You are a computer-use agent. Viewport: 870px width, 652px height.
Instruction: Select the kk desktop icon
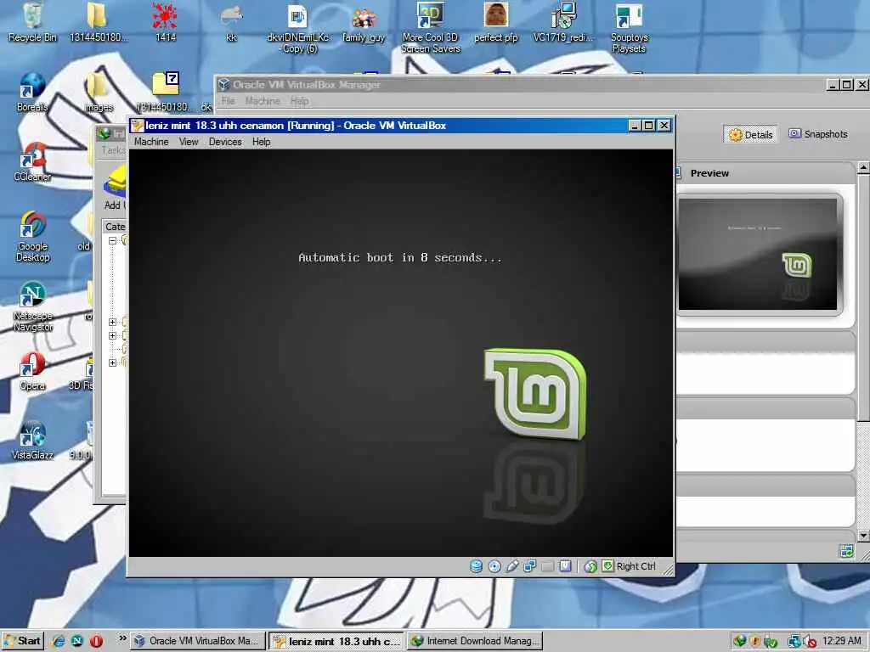coord(231,22)
